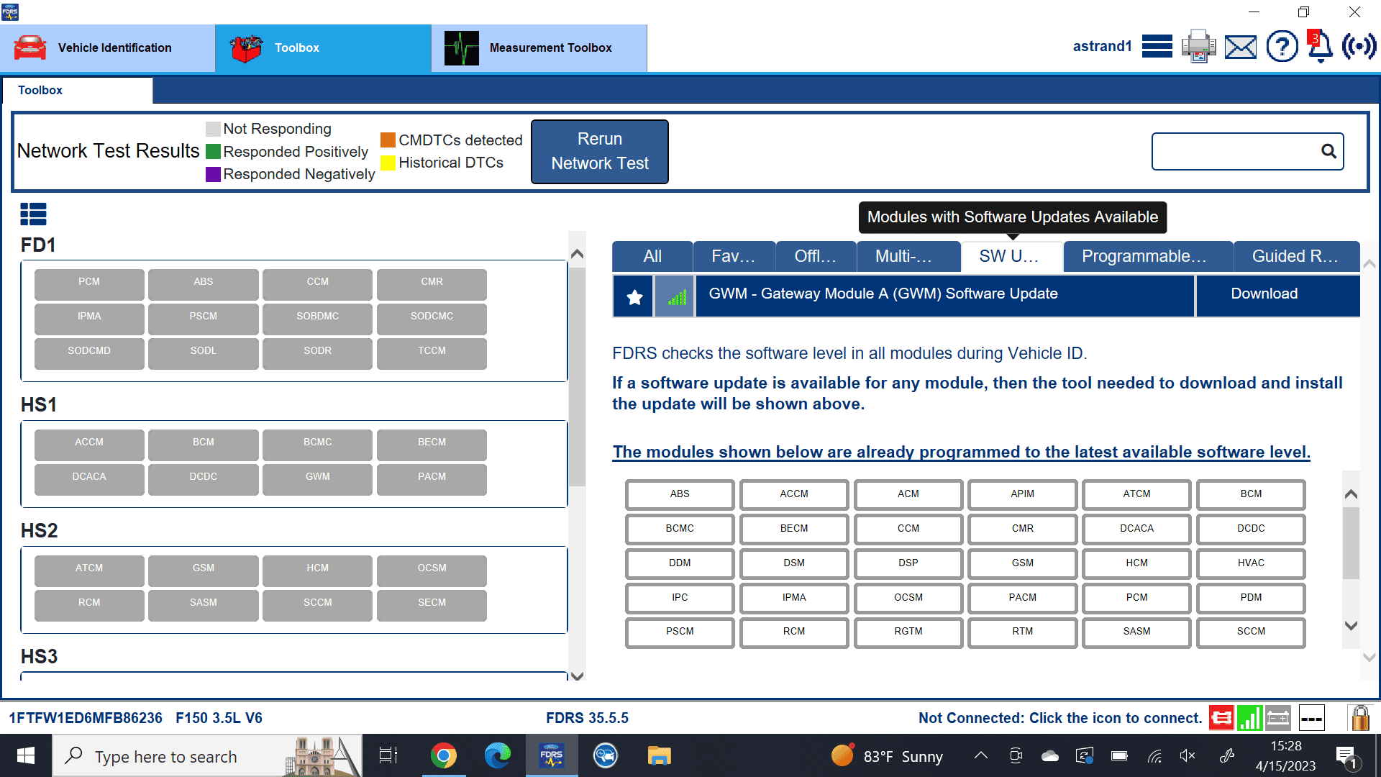Click the red Toolbox icon

[x=246, y=47]
